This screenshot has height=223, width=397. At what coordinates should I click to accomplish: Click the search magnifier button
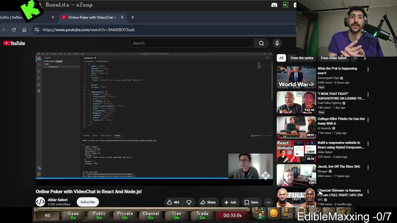(x=261, y=43)
